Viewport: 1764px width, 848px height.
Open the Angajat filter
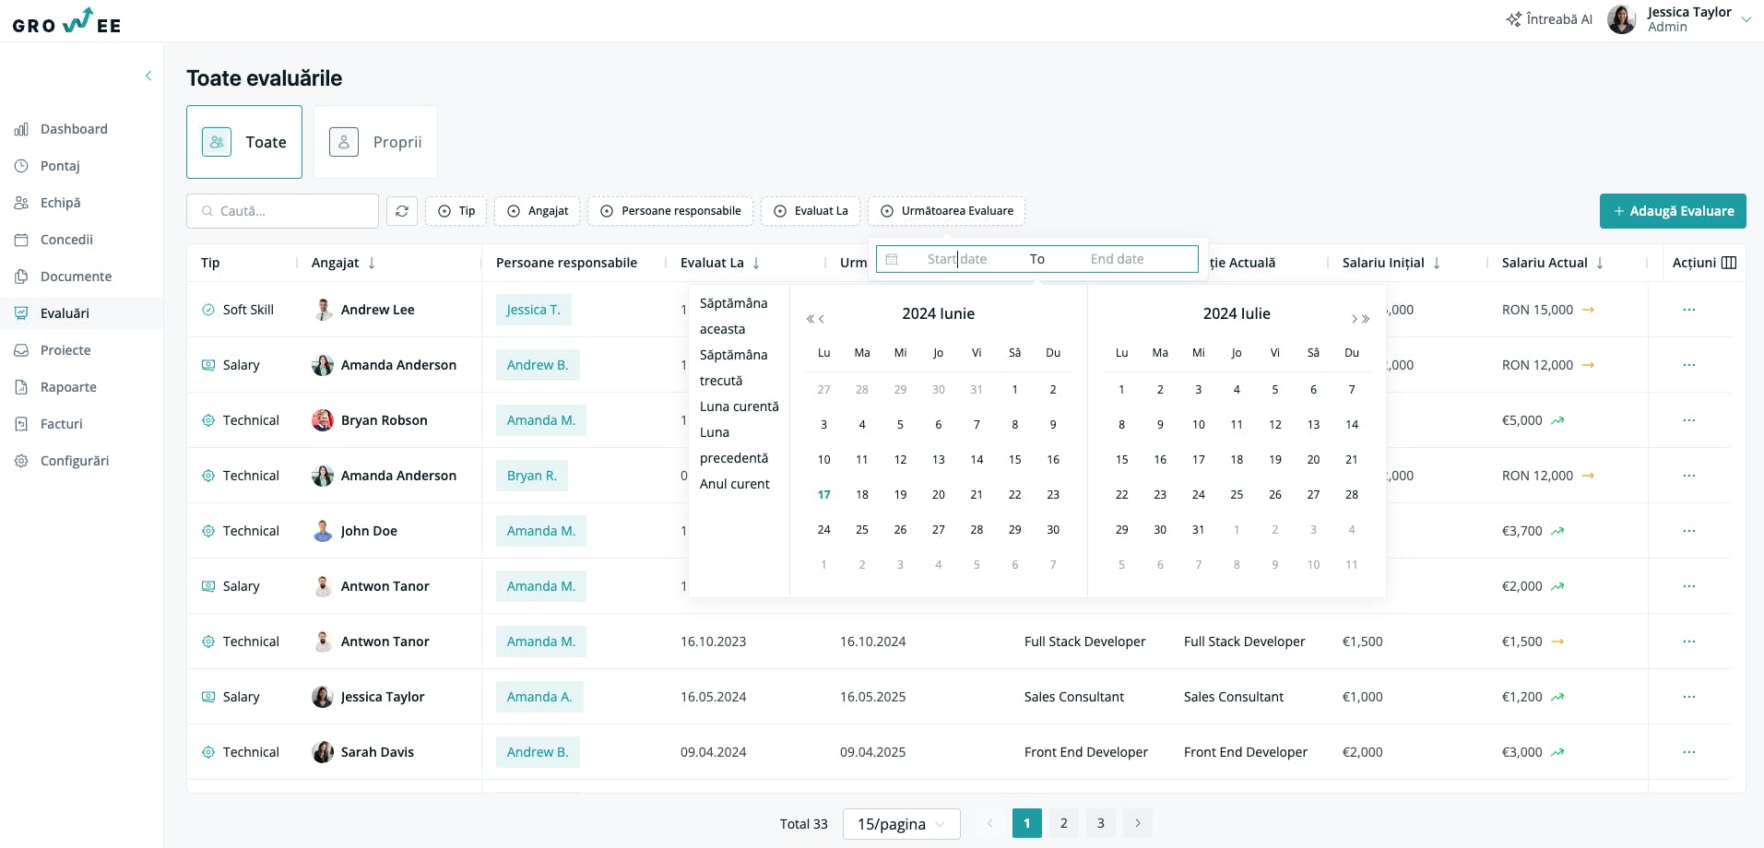click(538, 211)
